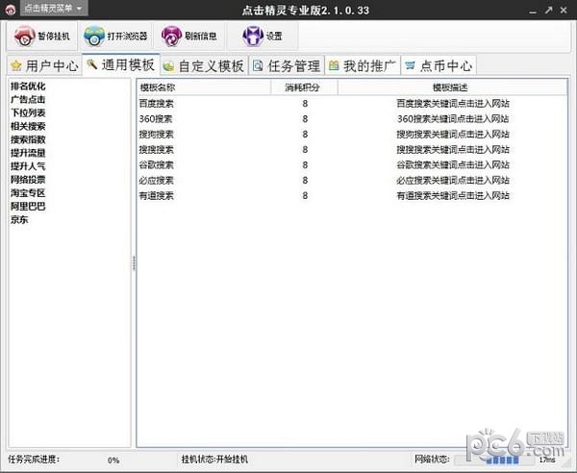Switch to the 我的推广 tab

(363, 65)
